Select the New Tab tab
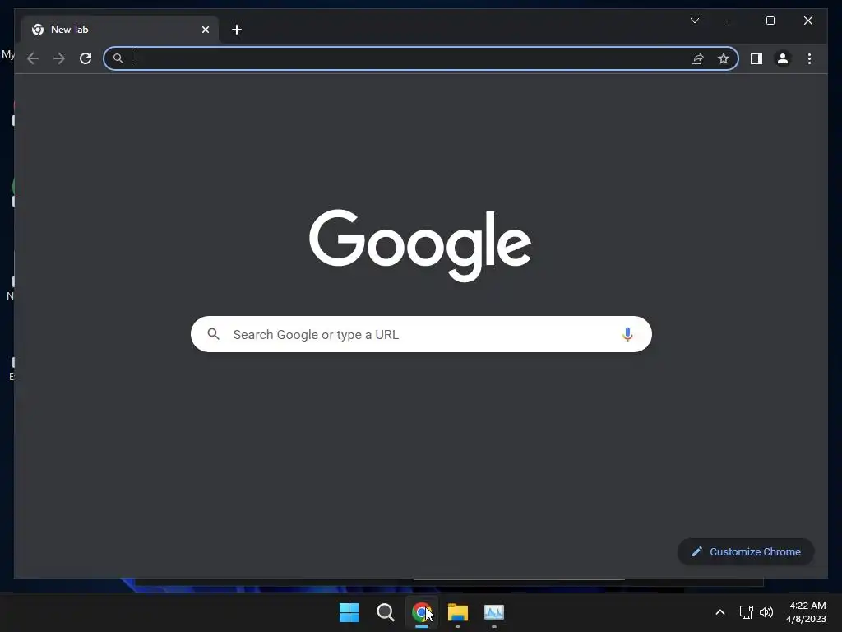This screenshot has width=842, height=632. coord(120,30)
